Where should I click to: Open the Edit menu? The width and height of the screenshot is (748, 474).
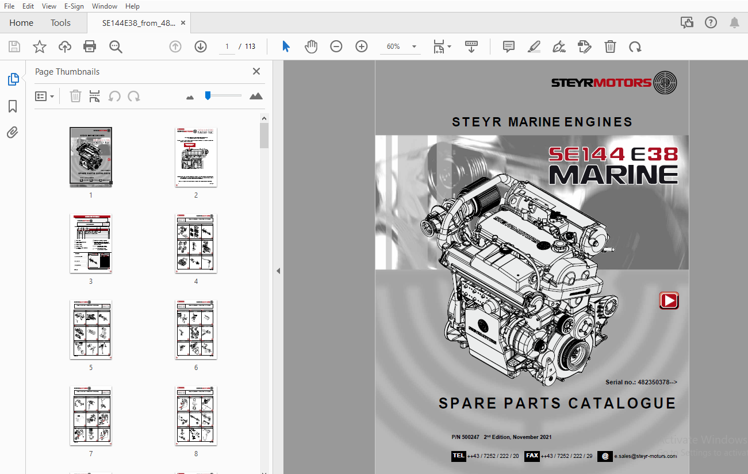(x=28, y=6)
